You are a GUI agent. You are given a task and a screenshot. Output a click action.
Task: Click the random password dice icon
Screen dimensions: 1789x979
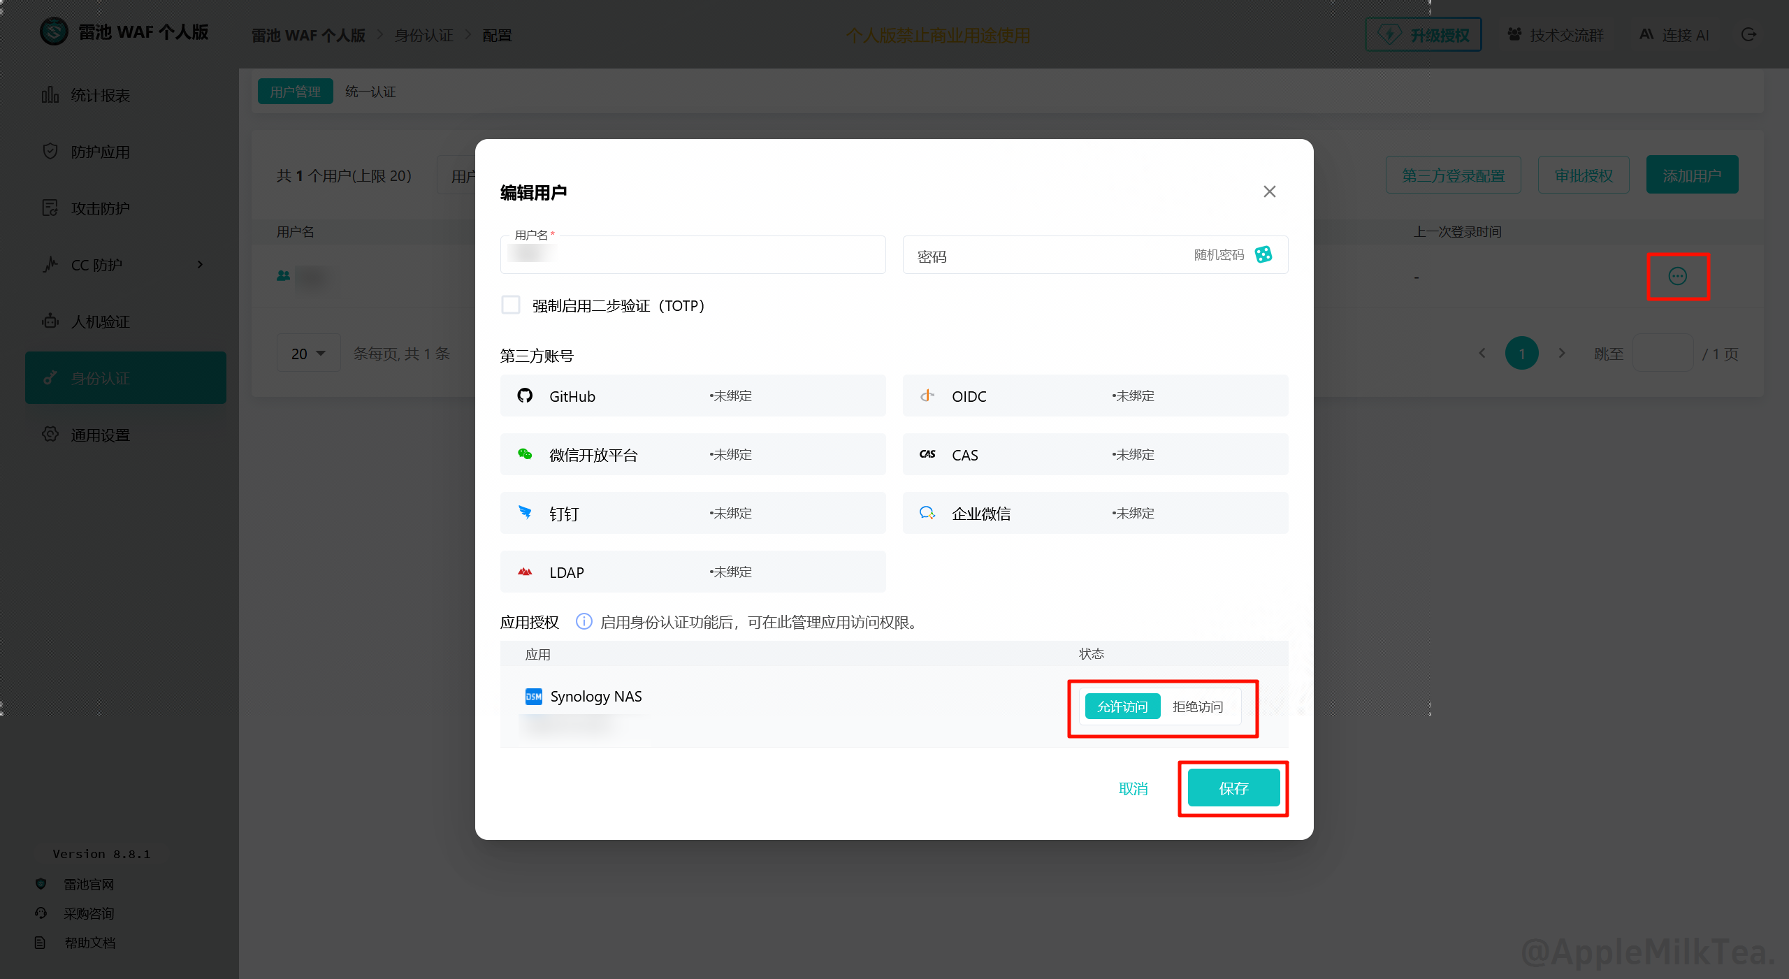(x=1263, y=255)
